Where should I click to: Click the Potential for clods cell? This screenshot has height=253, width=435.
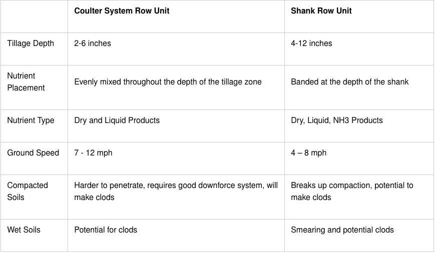pyautogui.click(x=106, y=229)
